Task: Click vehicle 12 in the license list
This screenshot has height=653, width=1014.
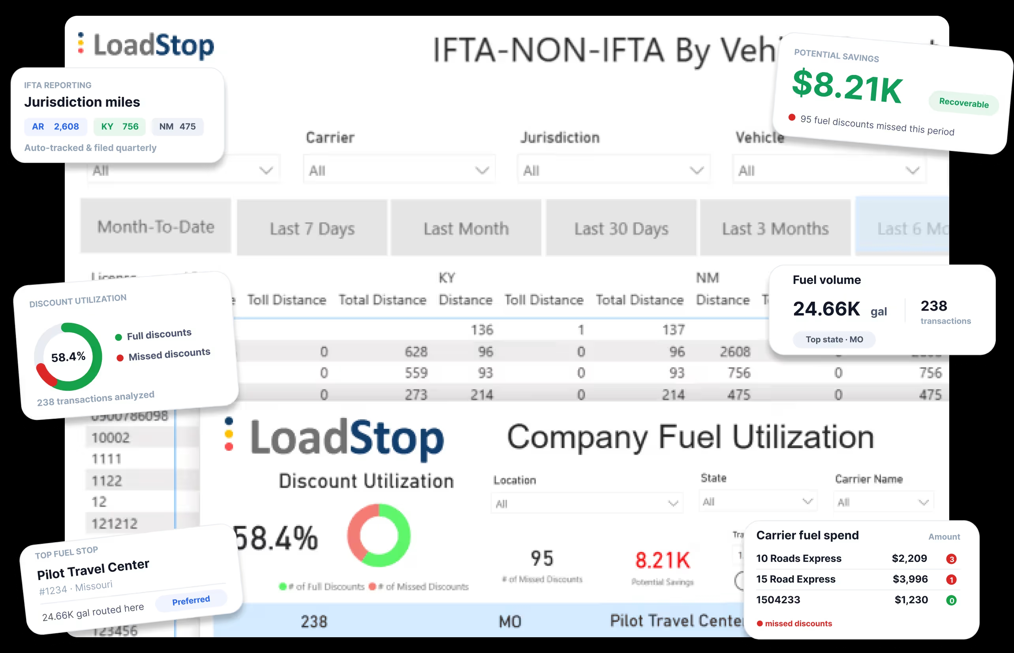Action: coord(99,502)
